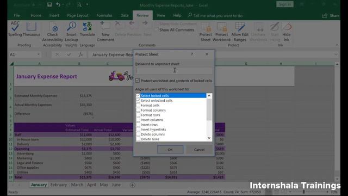Click Protect Workbook in ribbon

221,32
